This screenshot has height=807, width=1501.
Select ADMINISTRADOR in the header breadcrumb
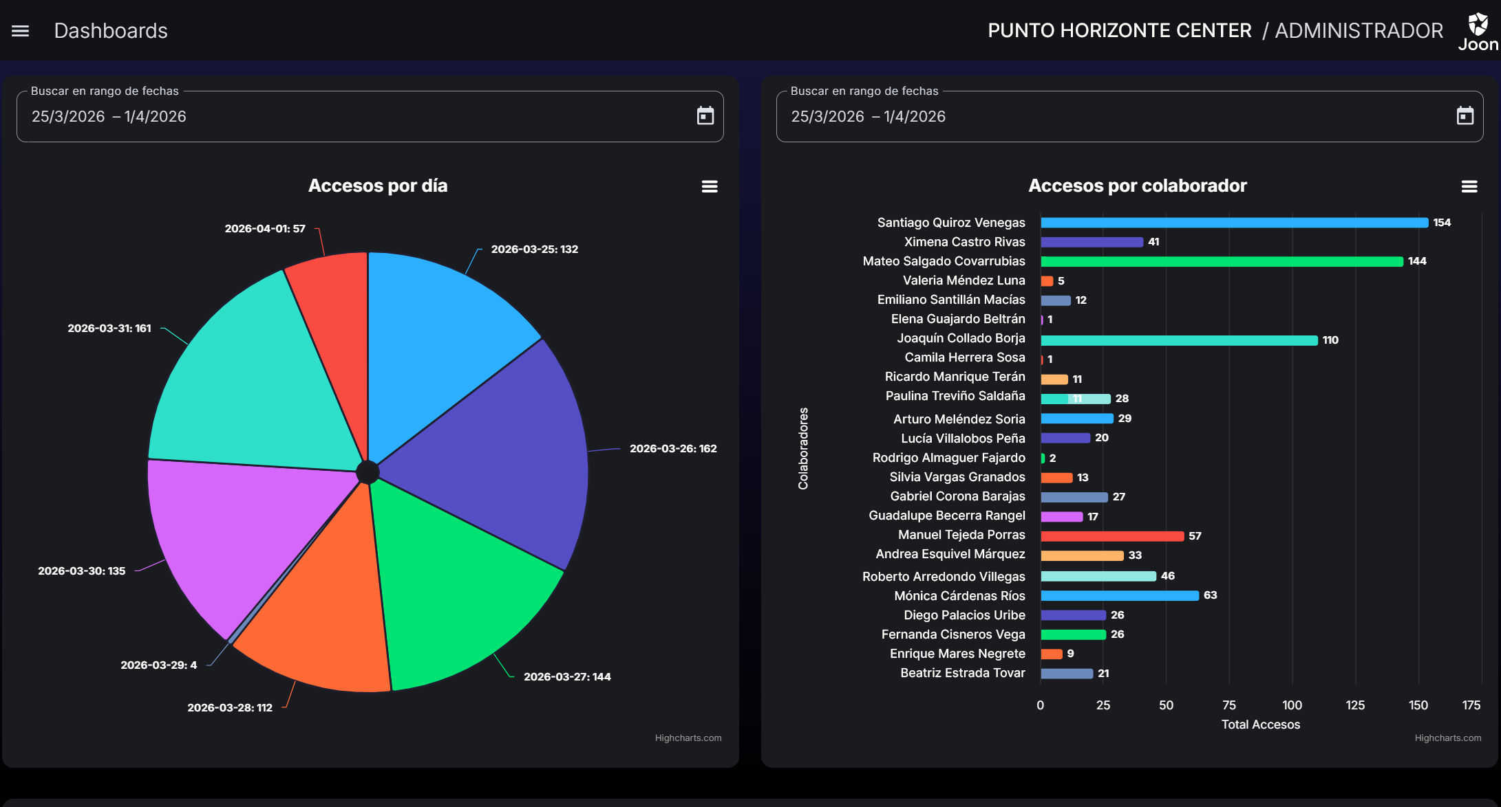tap(1359, 30)
